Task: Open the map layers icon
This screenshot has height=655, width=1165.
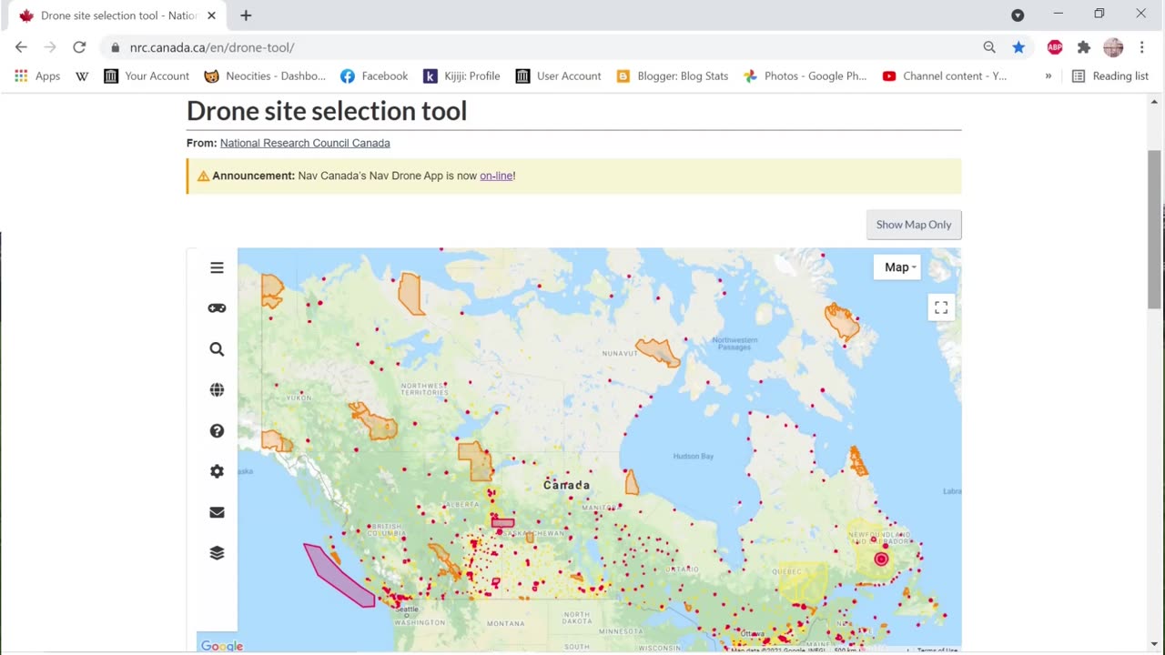Action: point(217,553)
